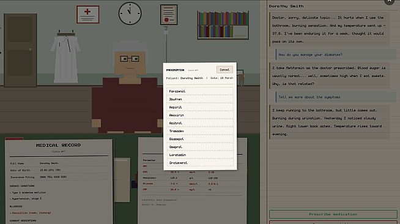Click the Prescribe medication button
Viewport: 400px width, 224px height.
point(333,214)
